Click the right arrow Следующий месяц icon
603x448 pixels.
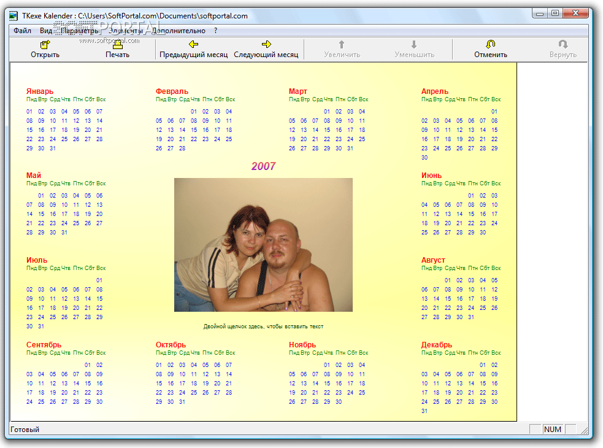click(x=266, y=44)
